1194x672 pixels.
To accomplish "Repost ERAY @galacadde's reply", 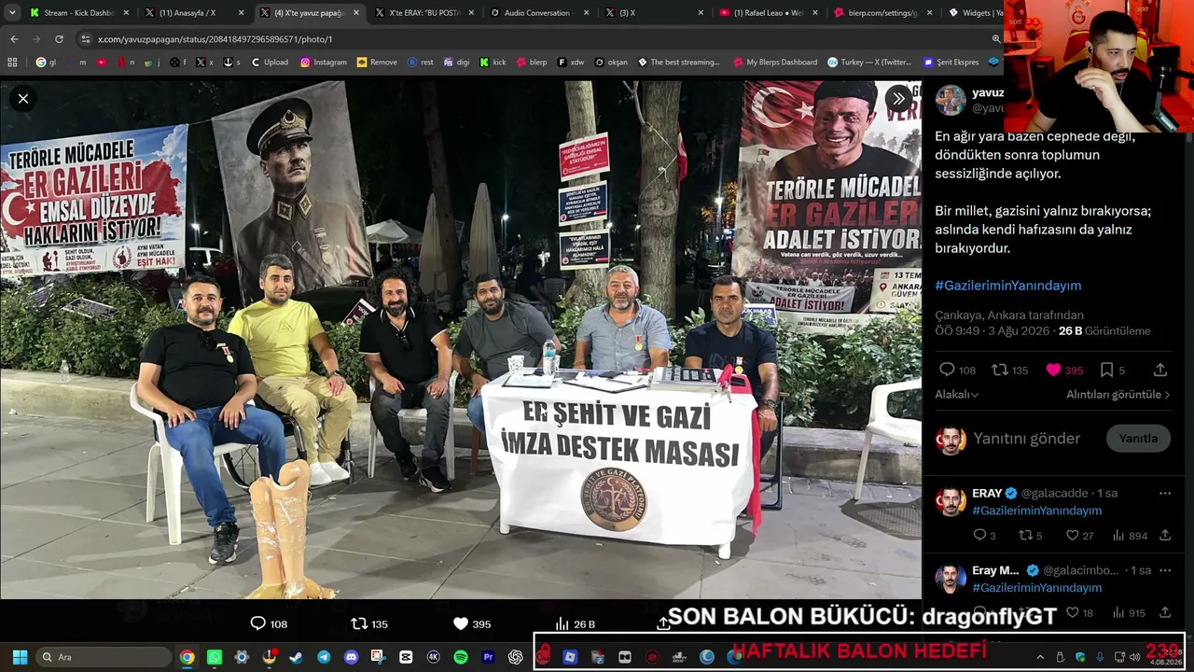I will coord(1025,536).
